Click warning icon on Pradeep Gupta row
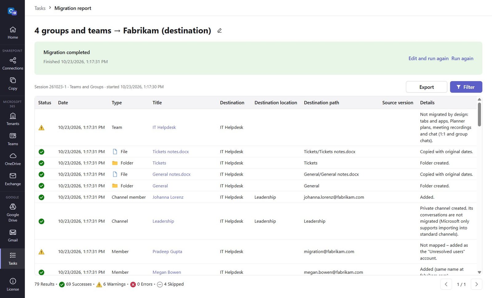This screenshot has width=492, height=298. pyautogui.click(x=42, y=252)
